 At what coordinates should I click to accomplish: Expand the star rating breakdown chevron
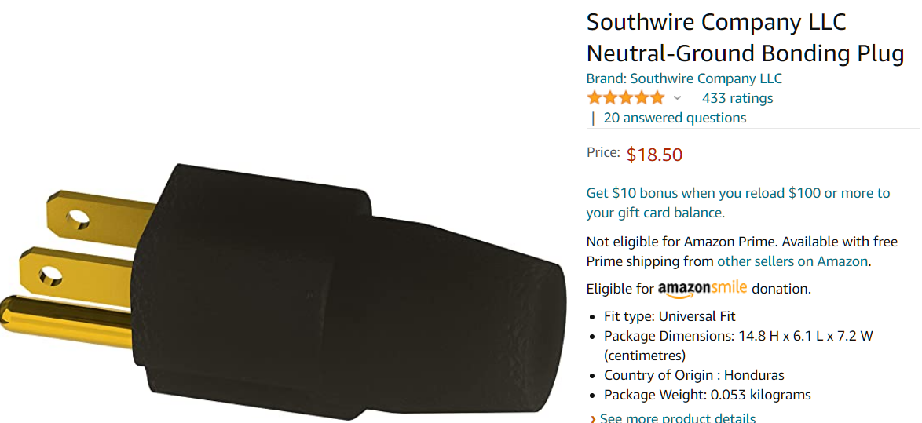click(x=677, y=98)
